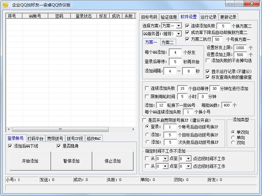The height and width of the screenshot is (196, 262).
Task: Select the 方案一 sub-tab
Action: [151, 42]
